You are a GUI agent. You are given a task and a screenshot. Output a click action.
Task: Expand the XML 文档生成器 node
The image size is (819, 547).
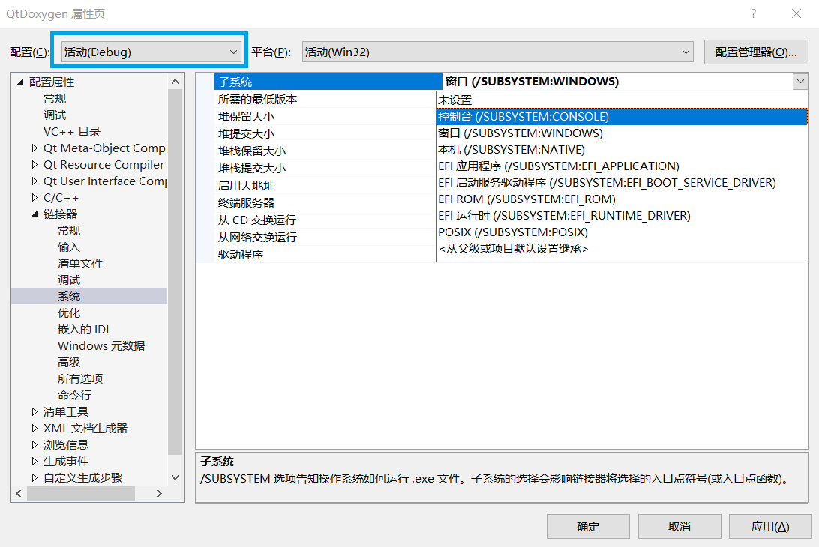point(33,428)
